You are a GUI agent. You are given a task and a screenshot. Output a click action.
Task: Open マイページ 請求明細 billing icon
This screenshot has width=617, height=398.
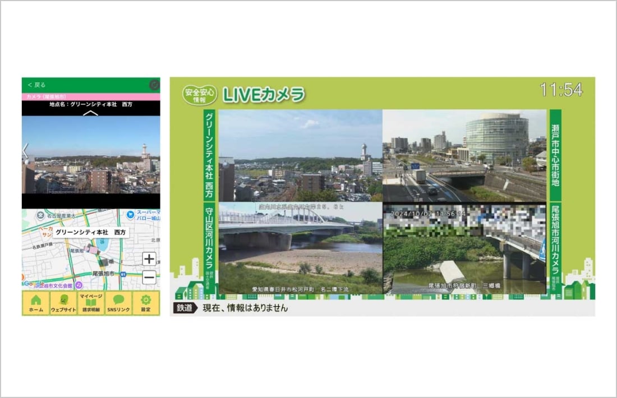[91, 303]
